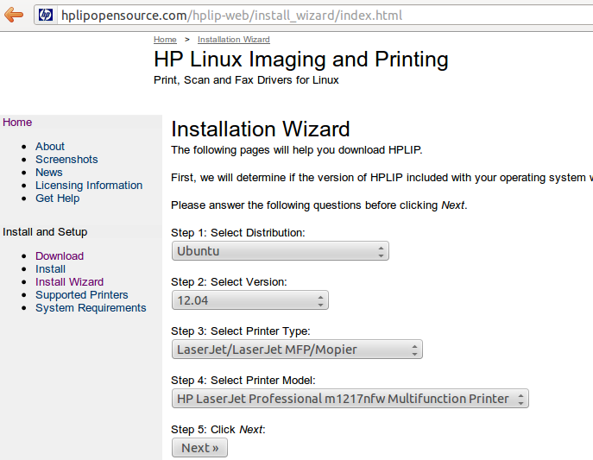Open the distribution dropdown showing Ubuntu
The image size is (593, 460).
281,251
